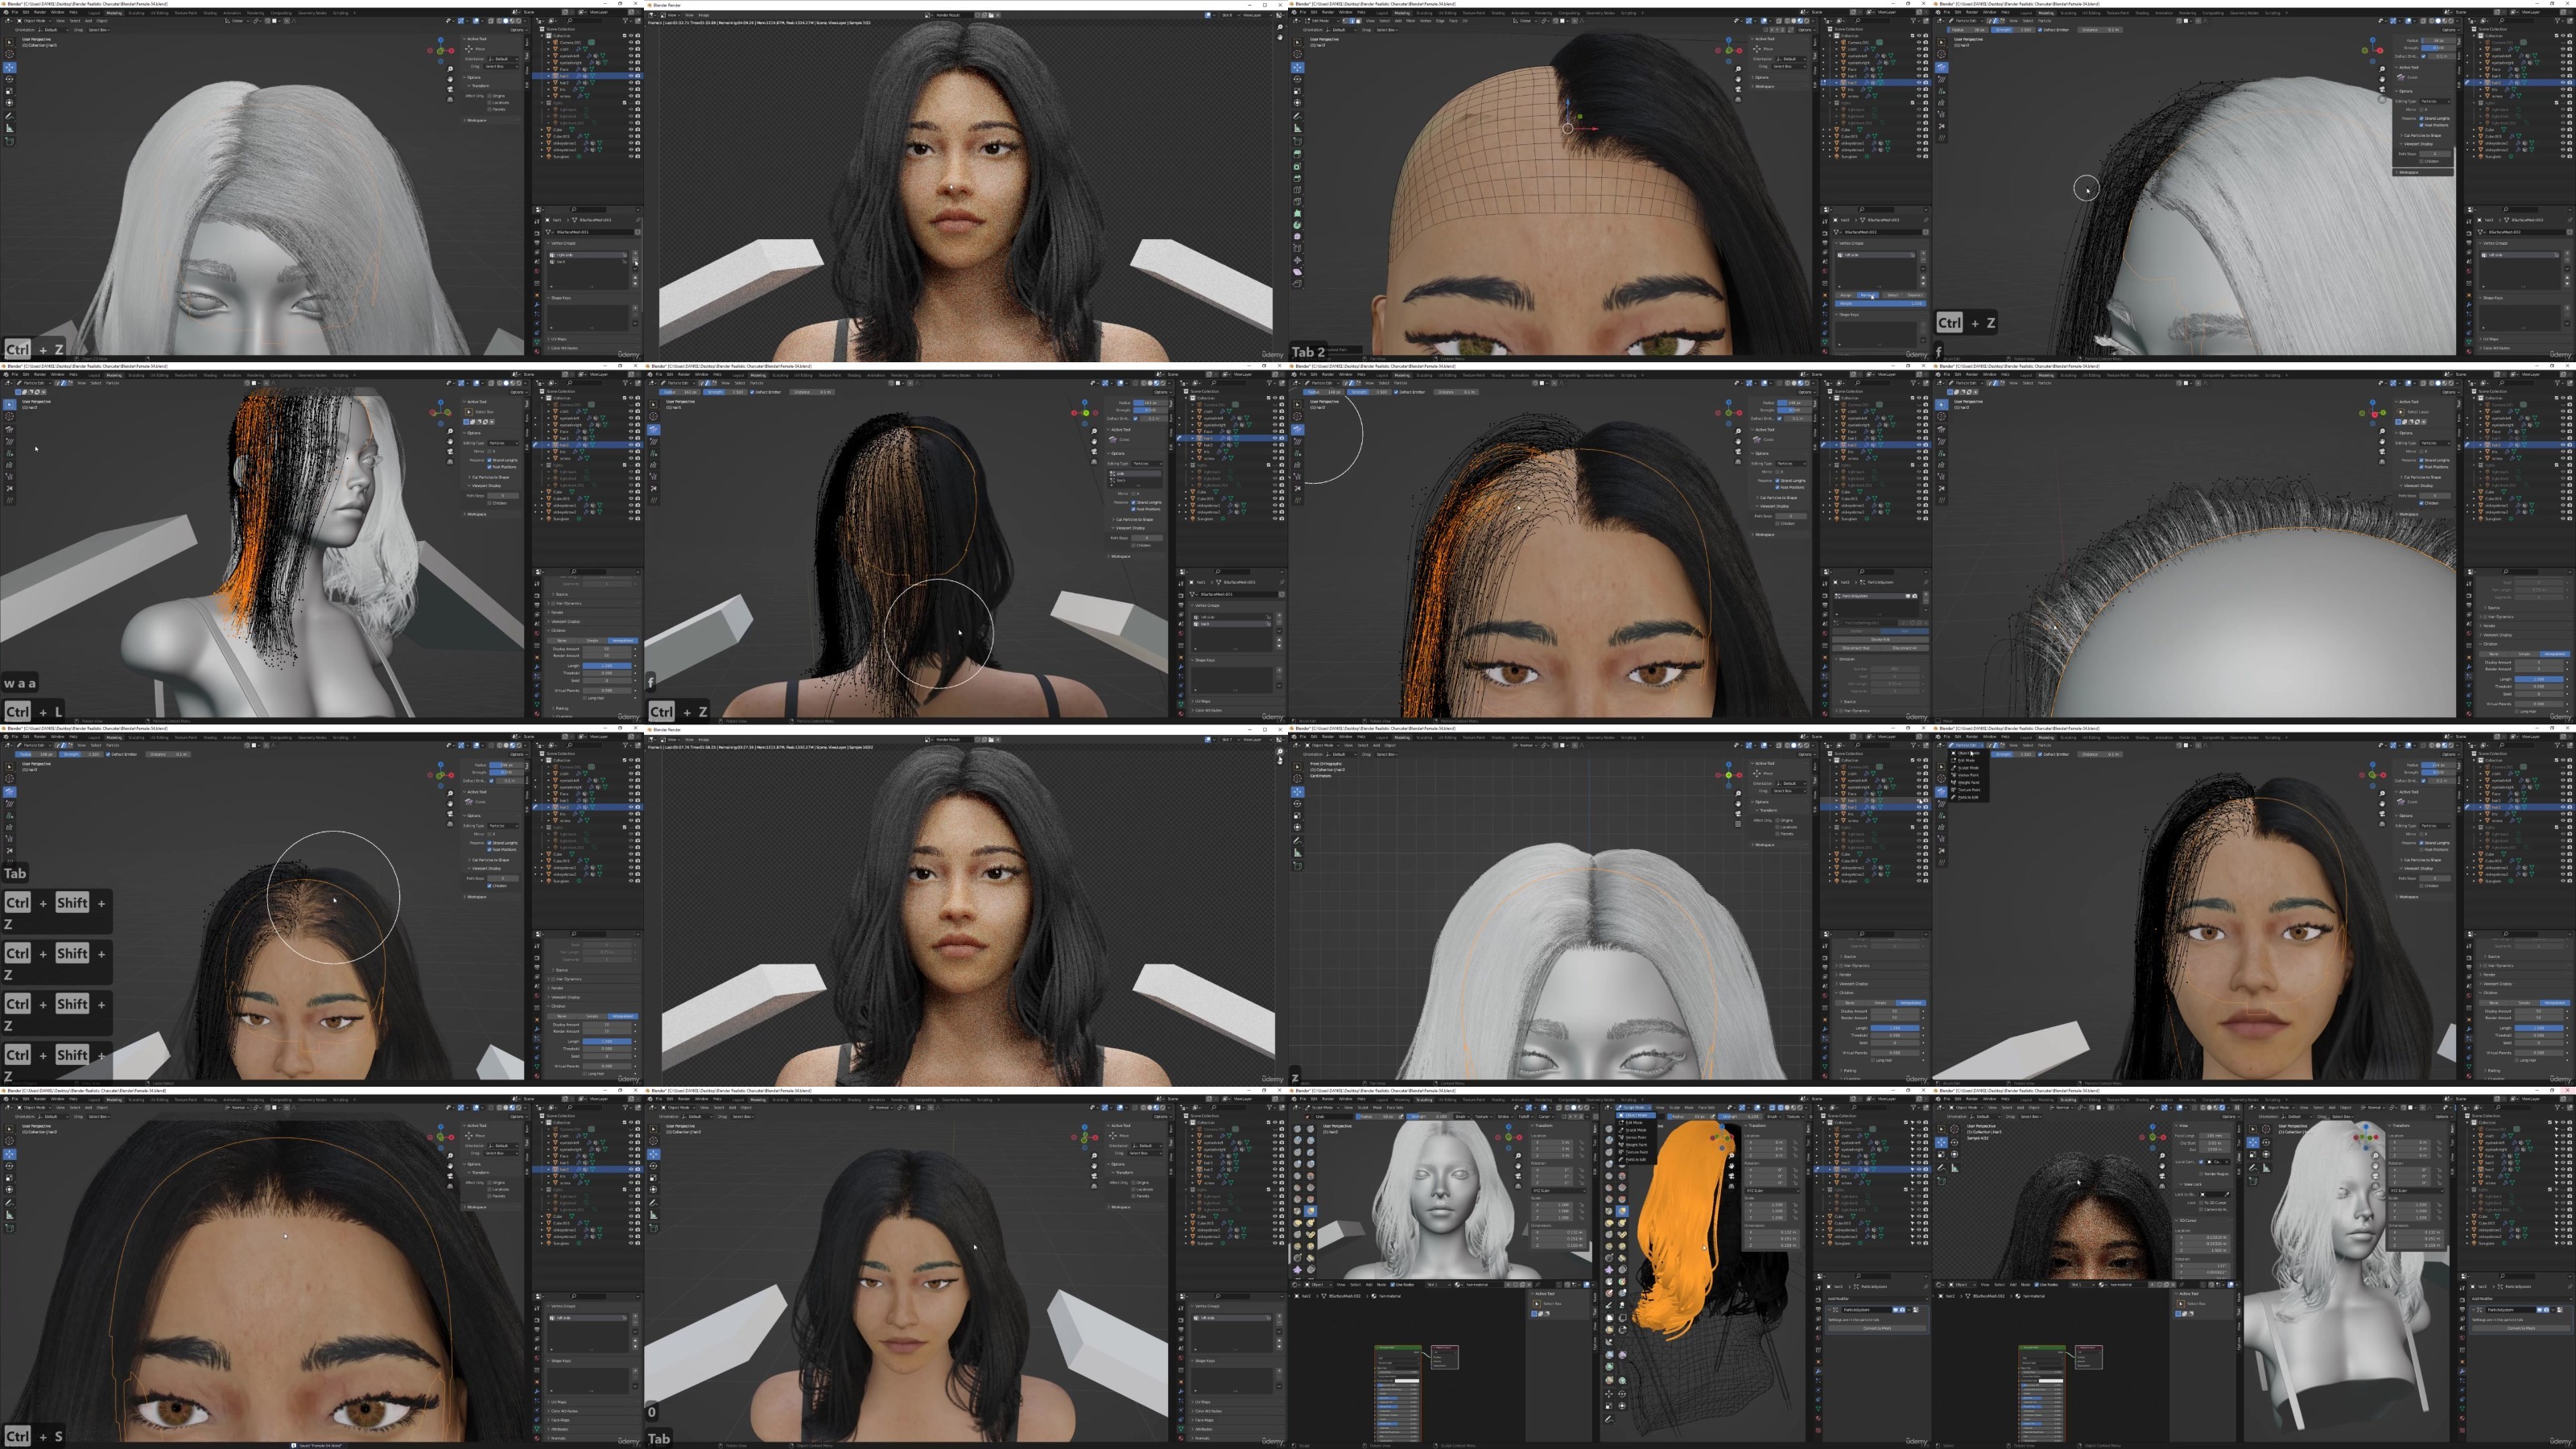Activate Add Cube tool in first frame's toolbar
This screenshot has height=1449, width=2576.
click(x=9, y=141)
